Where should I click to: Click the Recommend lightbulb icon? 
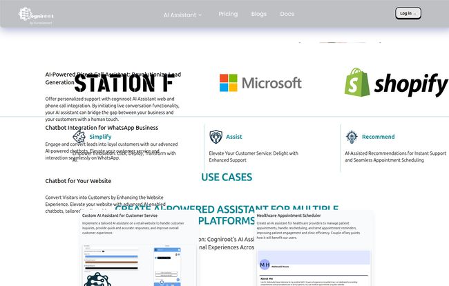(x=352, y=137)
